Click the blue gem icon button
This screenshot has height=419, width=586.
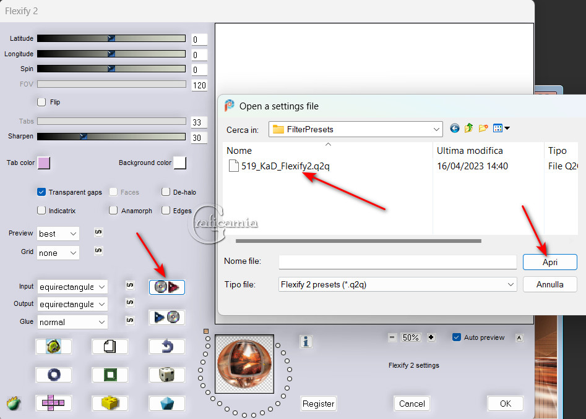pos(166,404)
